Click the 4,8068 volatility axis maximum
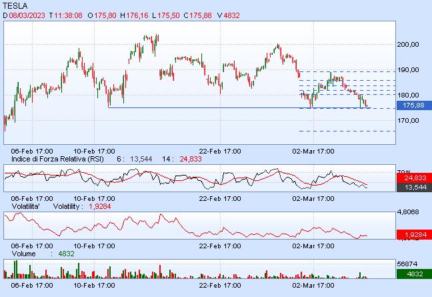Image resolution: width=432 pixels, height=297 pixels. pyautogui.click(x=408, y=212)
